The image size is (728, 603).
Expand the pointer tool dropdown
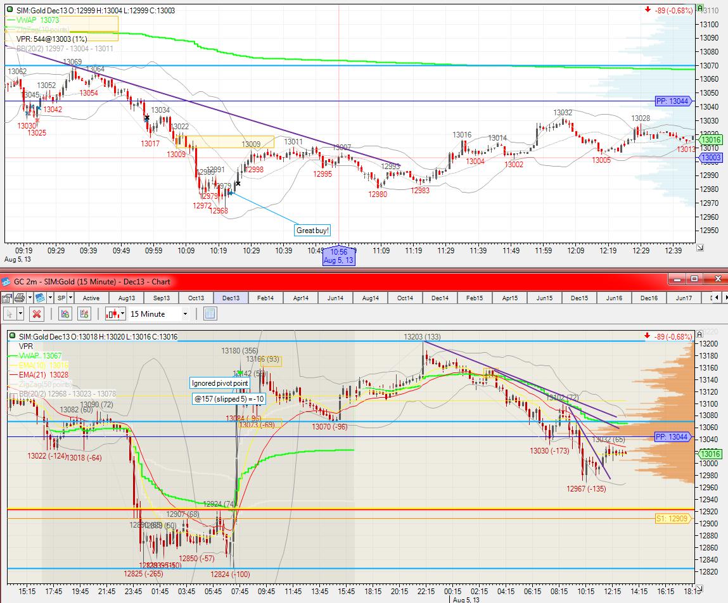tap(20, 314)
